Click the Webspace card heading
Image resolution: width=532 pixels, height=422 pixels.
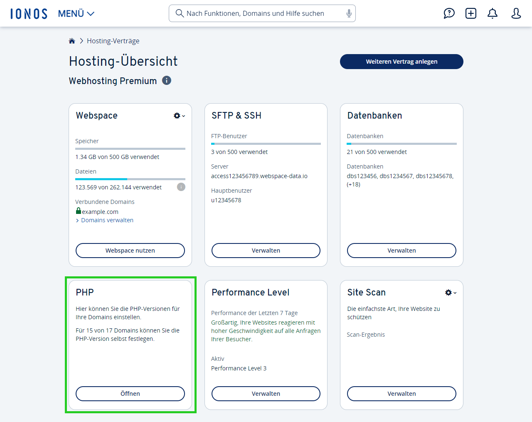pos(97,116)
